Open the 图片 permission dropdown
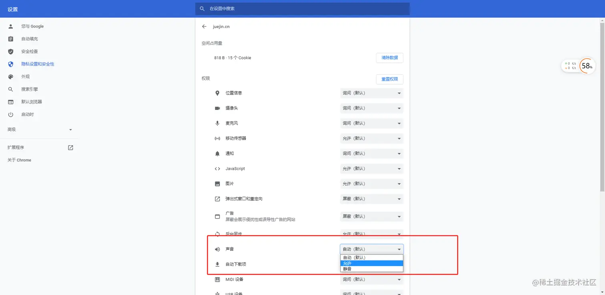 coord(371,184)
